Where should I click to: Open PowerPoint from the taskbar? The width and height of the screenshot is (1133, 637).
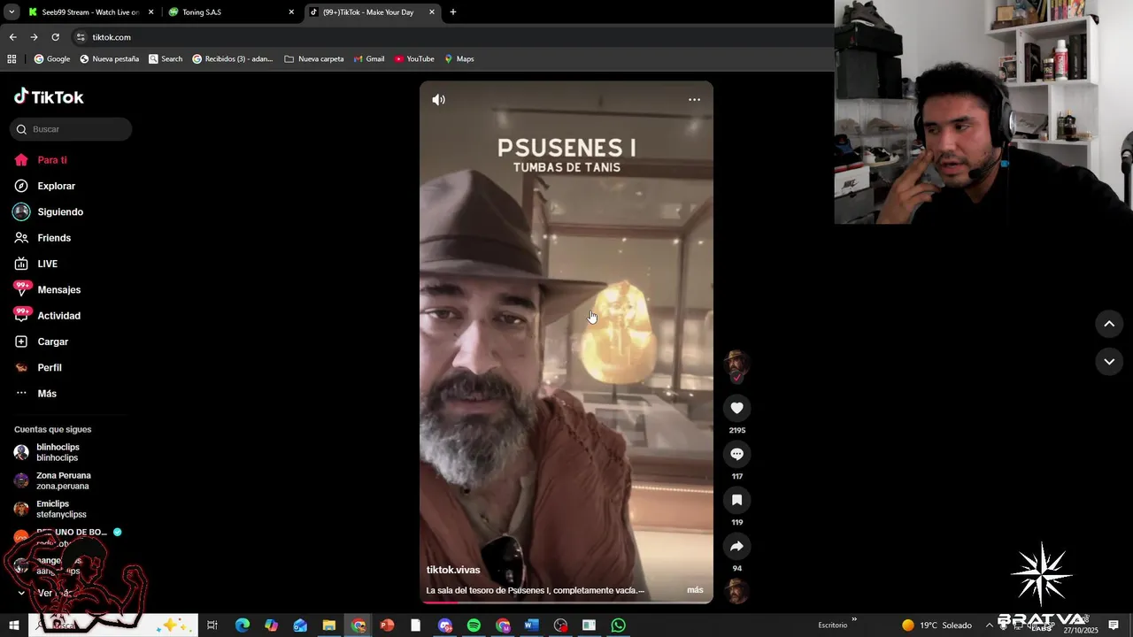(387, 625)
